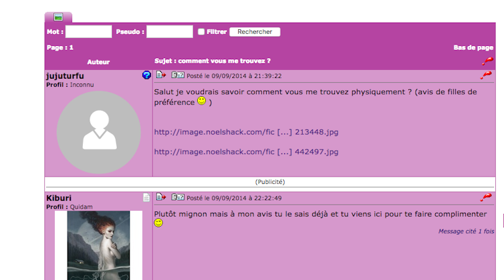This screenshot has width=504, height=280.
Task: Open first noelshack image link 213448.jpg
Action: [x=246, y=132]
